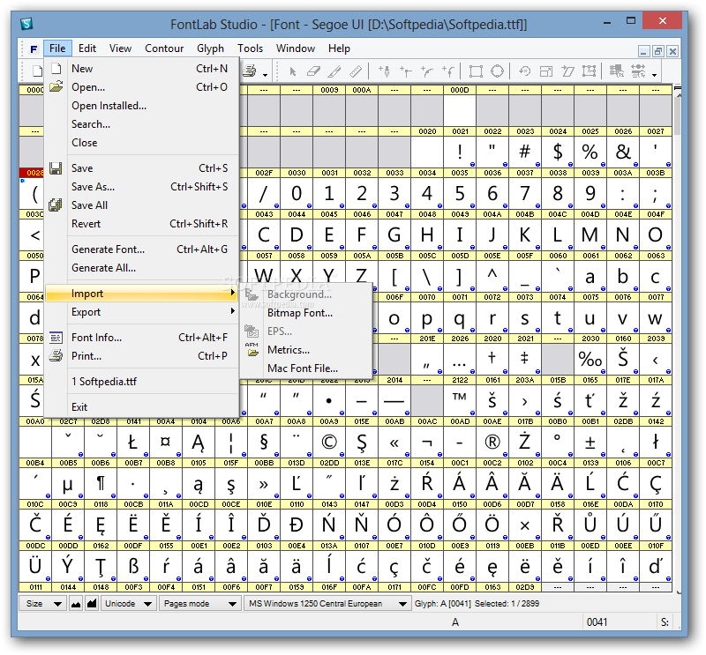Image resolution: width=706 pixels, height=655 pixels.
Task: Choose Open Installed... menu item
Action: (x=141, y=106)
